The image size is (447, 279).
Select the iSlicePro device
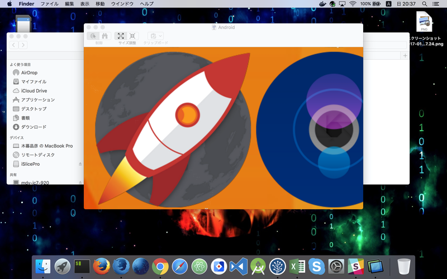point(30,164)
